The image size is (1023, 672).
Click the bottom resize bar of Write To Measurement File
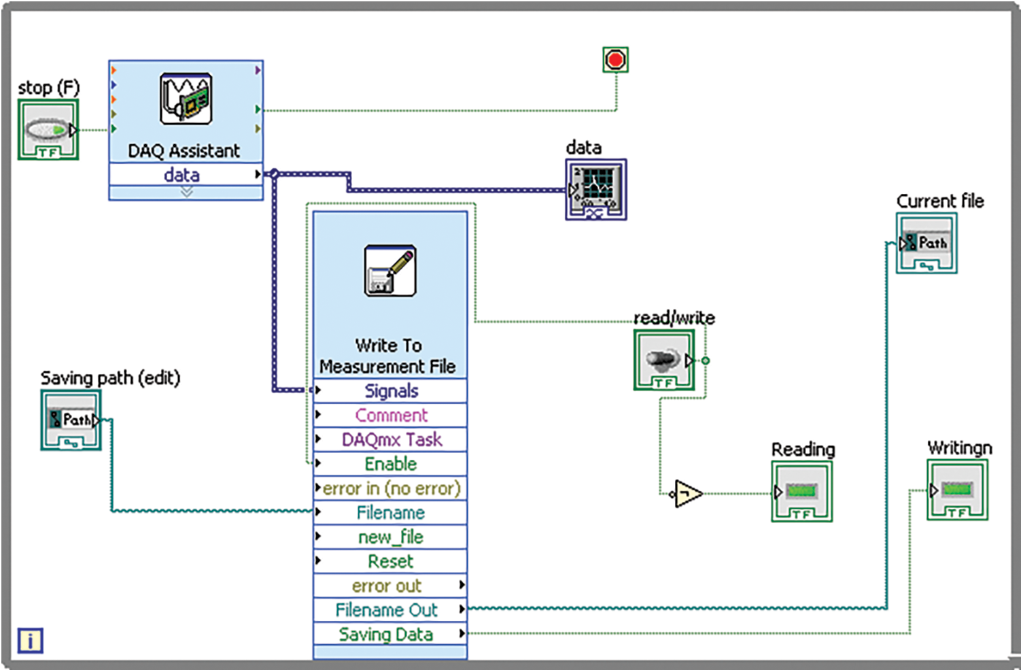pyautogui.click(x=389, y=653)
